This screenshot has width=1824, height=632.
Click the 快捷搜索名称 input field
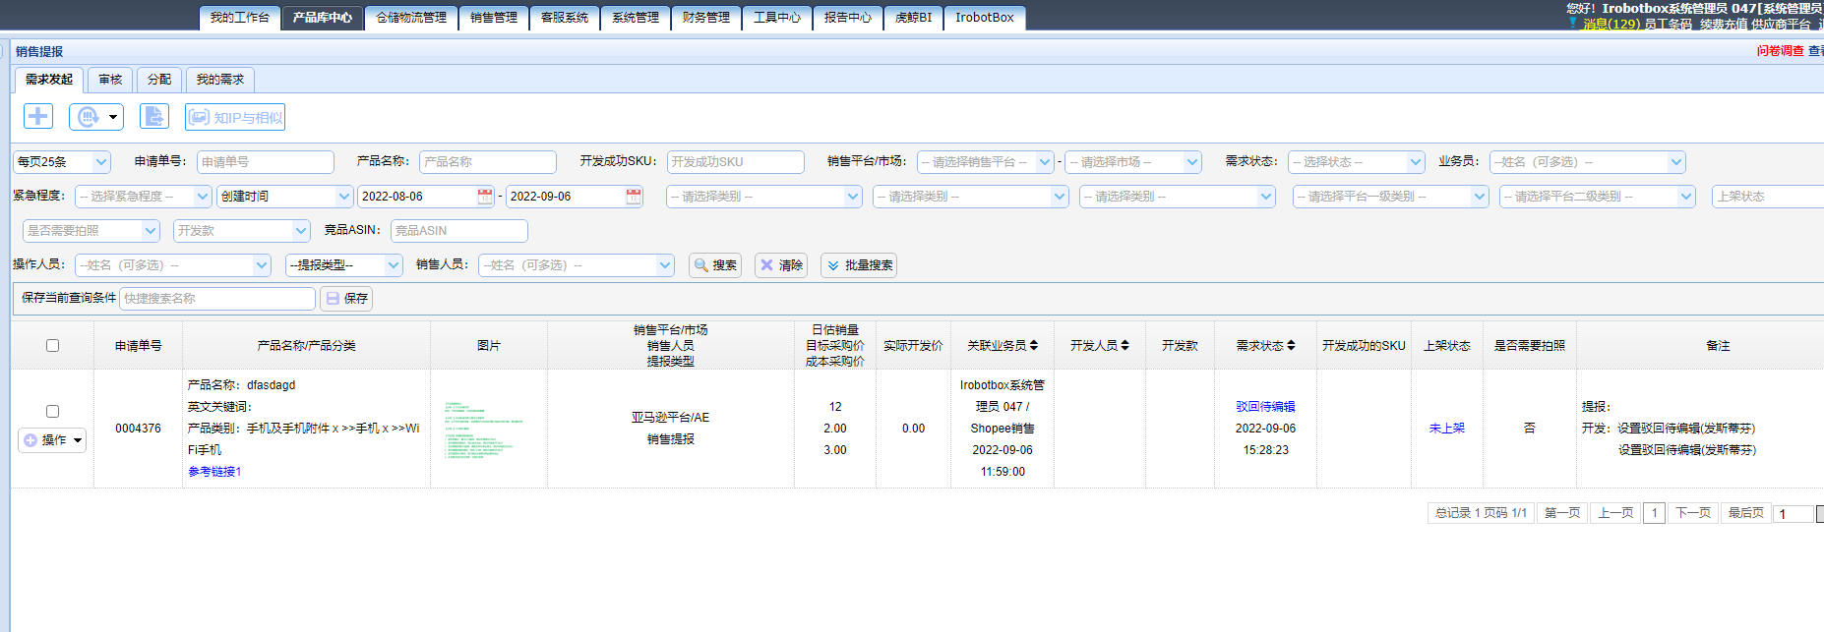pyautogui.click(x=217, y=299)
